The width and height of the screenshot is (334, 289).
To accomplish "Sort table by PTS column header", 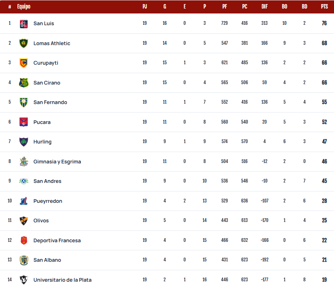I will [324, 7].
